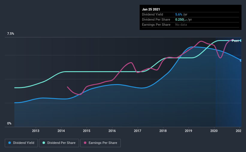Toggle the Dividend Per Share legend button
This screenshot has width=246, height=152.
(x=59, y=143)
